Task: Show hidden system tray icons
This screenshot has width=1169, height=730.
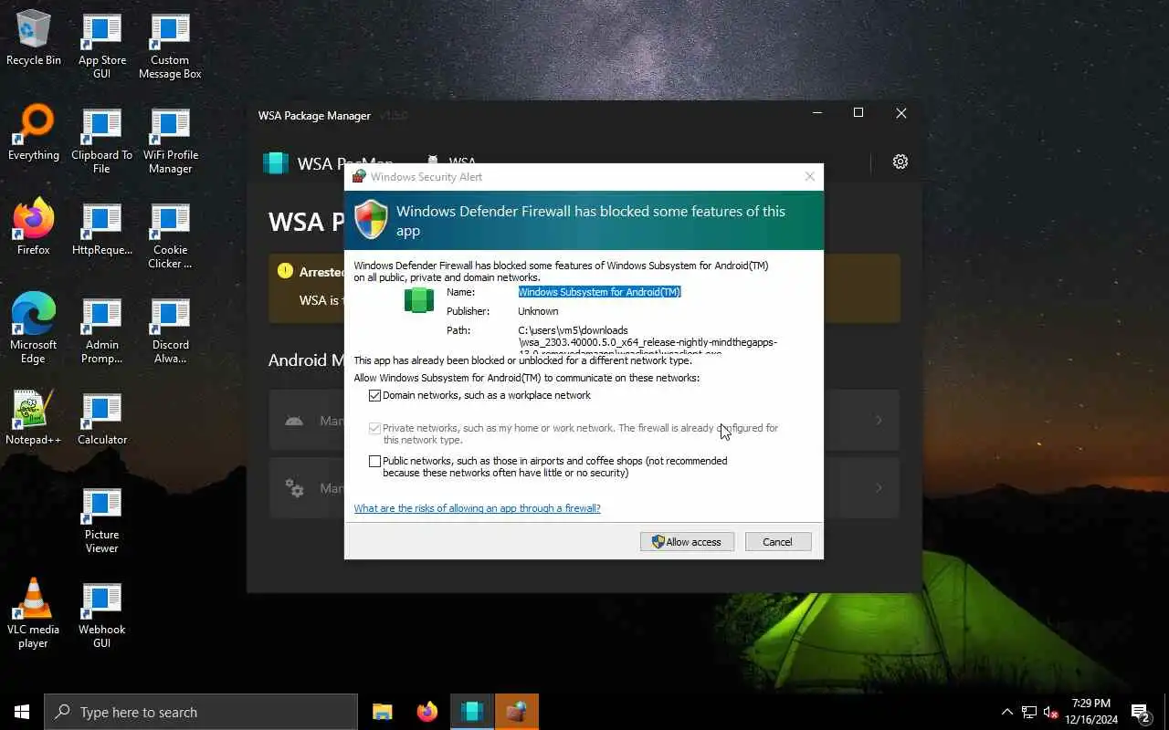Action: (x=1007, y=712)
